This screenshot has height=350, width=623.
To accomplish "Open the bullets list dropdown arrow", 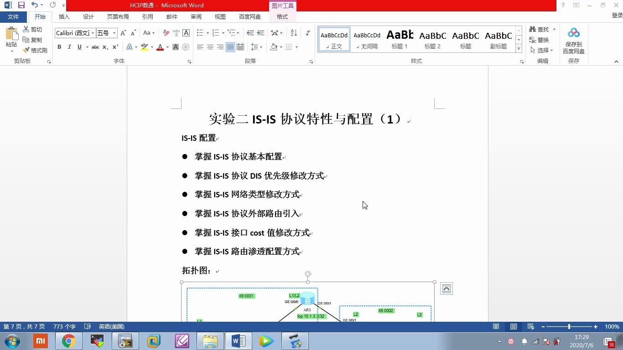I will (x=208, y=33).
